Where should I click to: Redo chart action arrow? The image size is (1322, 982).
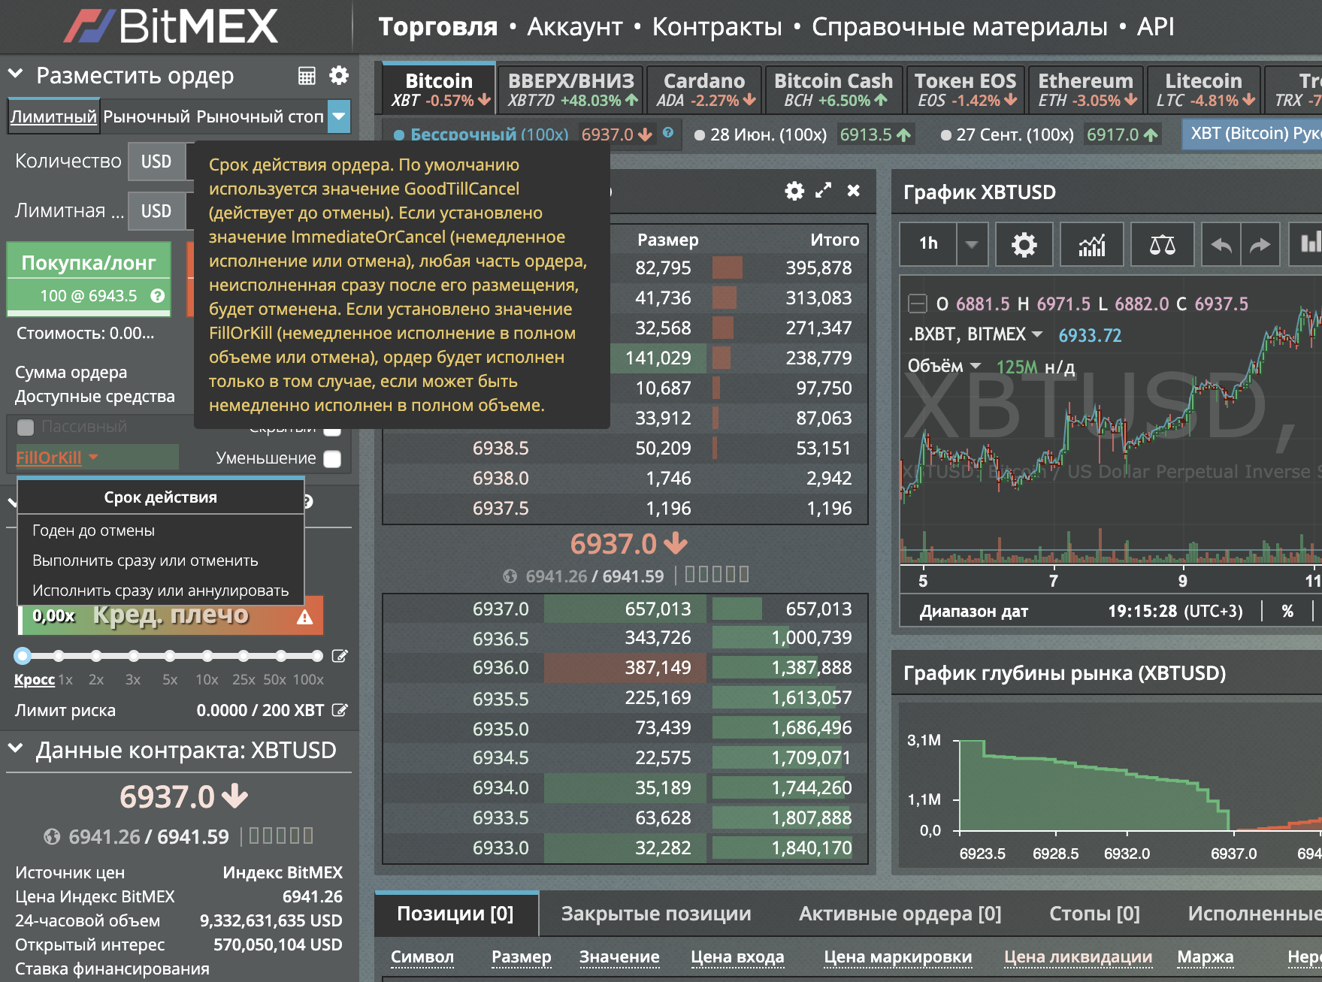[x=1260, y=244]
